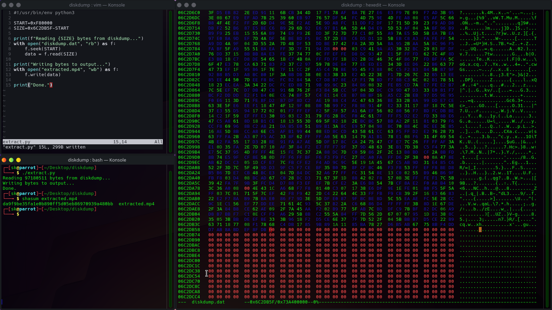Click the shebang line '#!/usr/bin/env python3' in vim
Viewport: 552px width, 310px height.
tap(44, 13)
